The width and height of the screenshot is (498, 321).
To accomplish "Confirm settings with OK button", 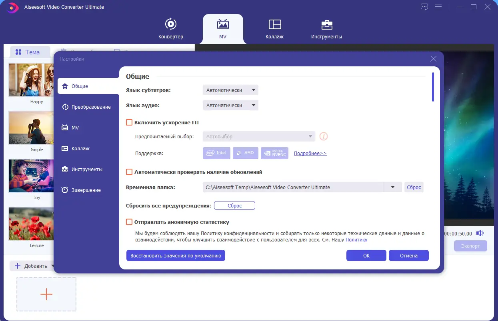I will pyautogui.click(x=366, y=255).
